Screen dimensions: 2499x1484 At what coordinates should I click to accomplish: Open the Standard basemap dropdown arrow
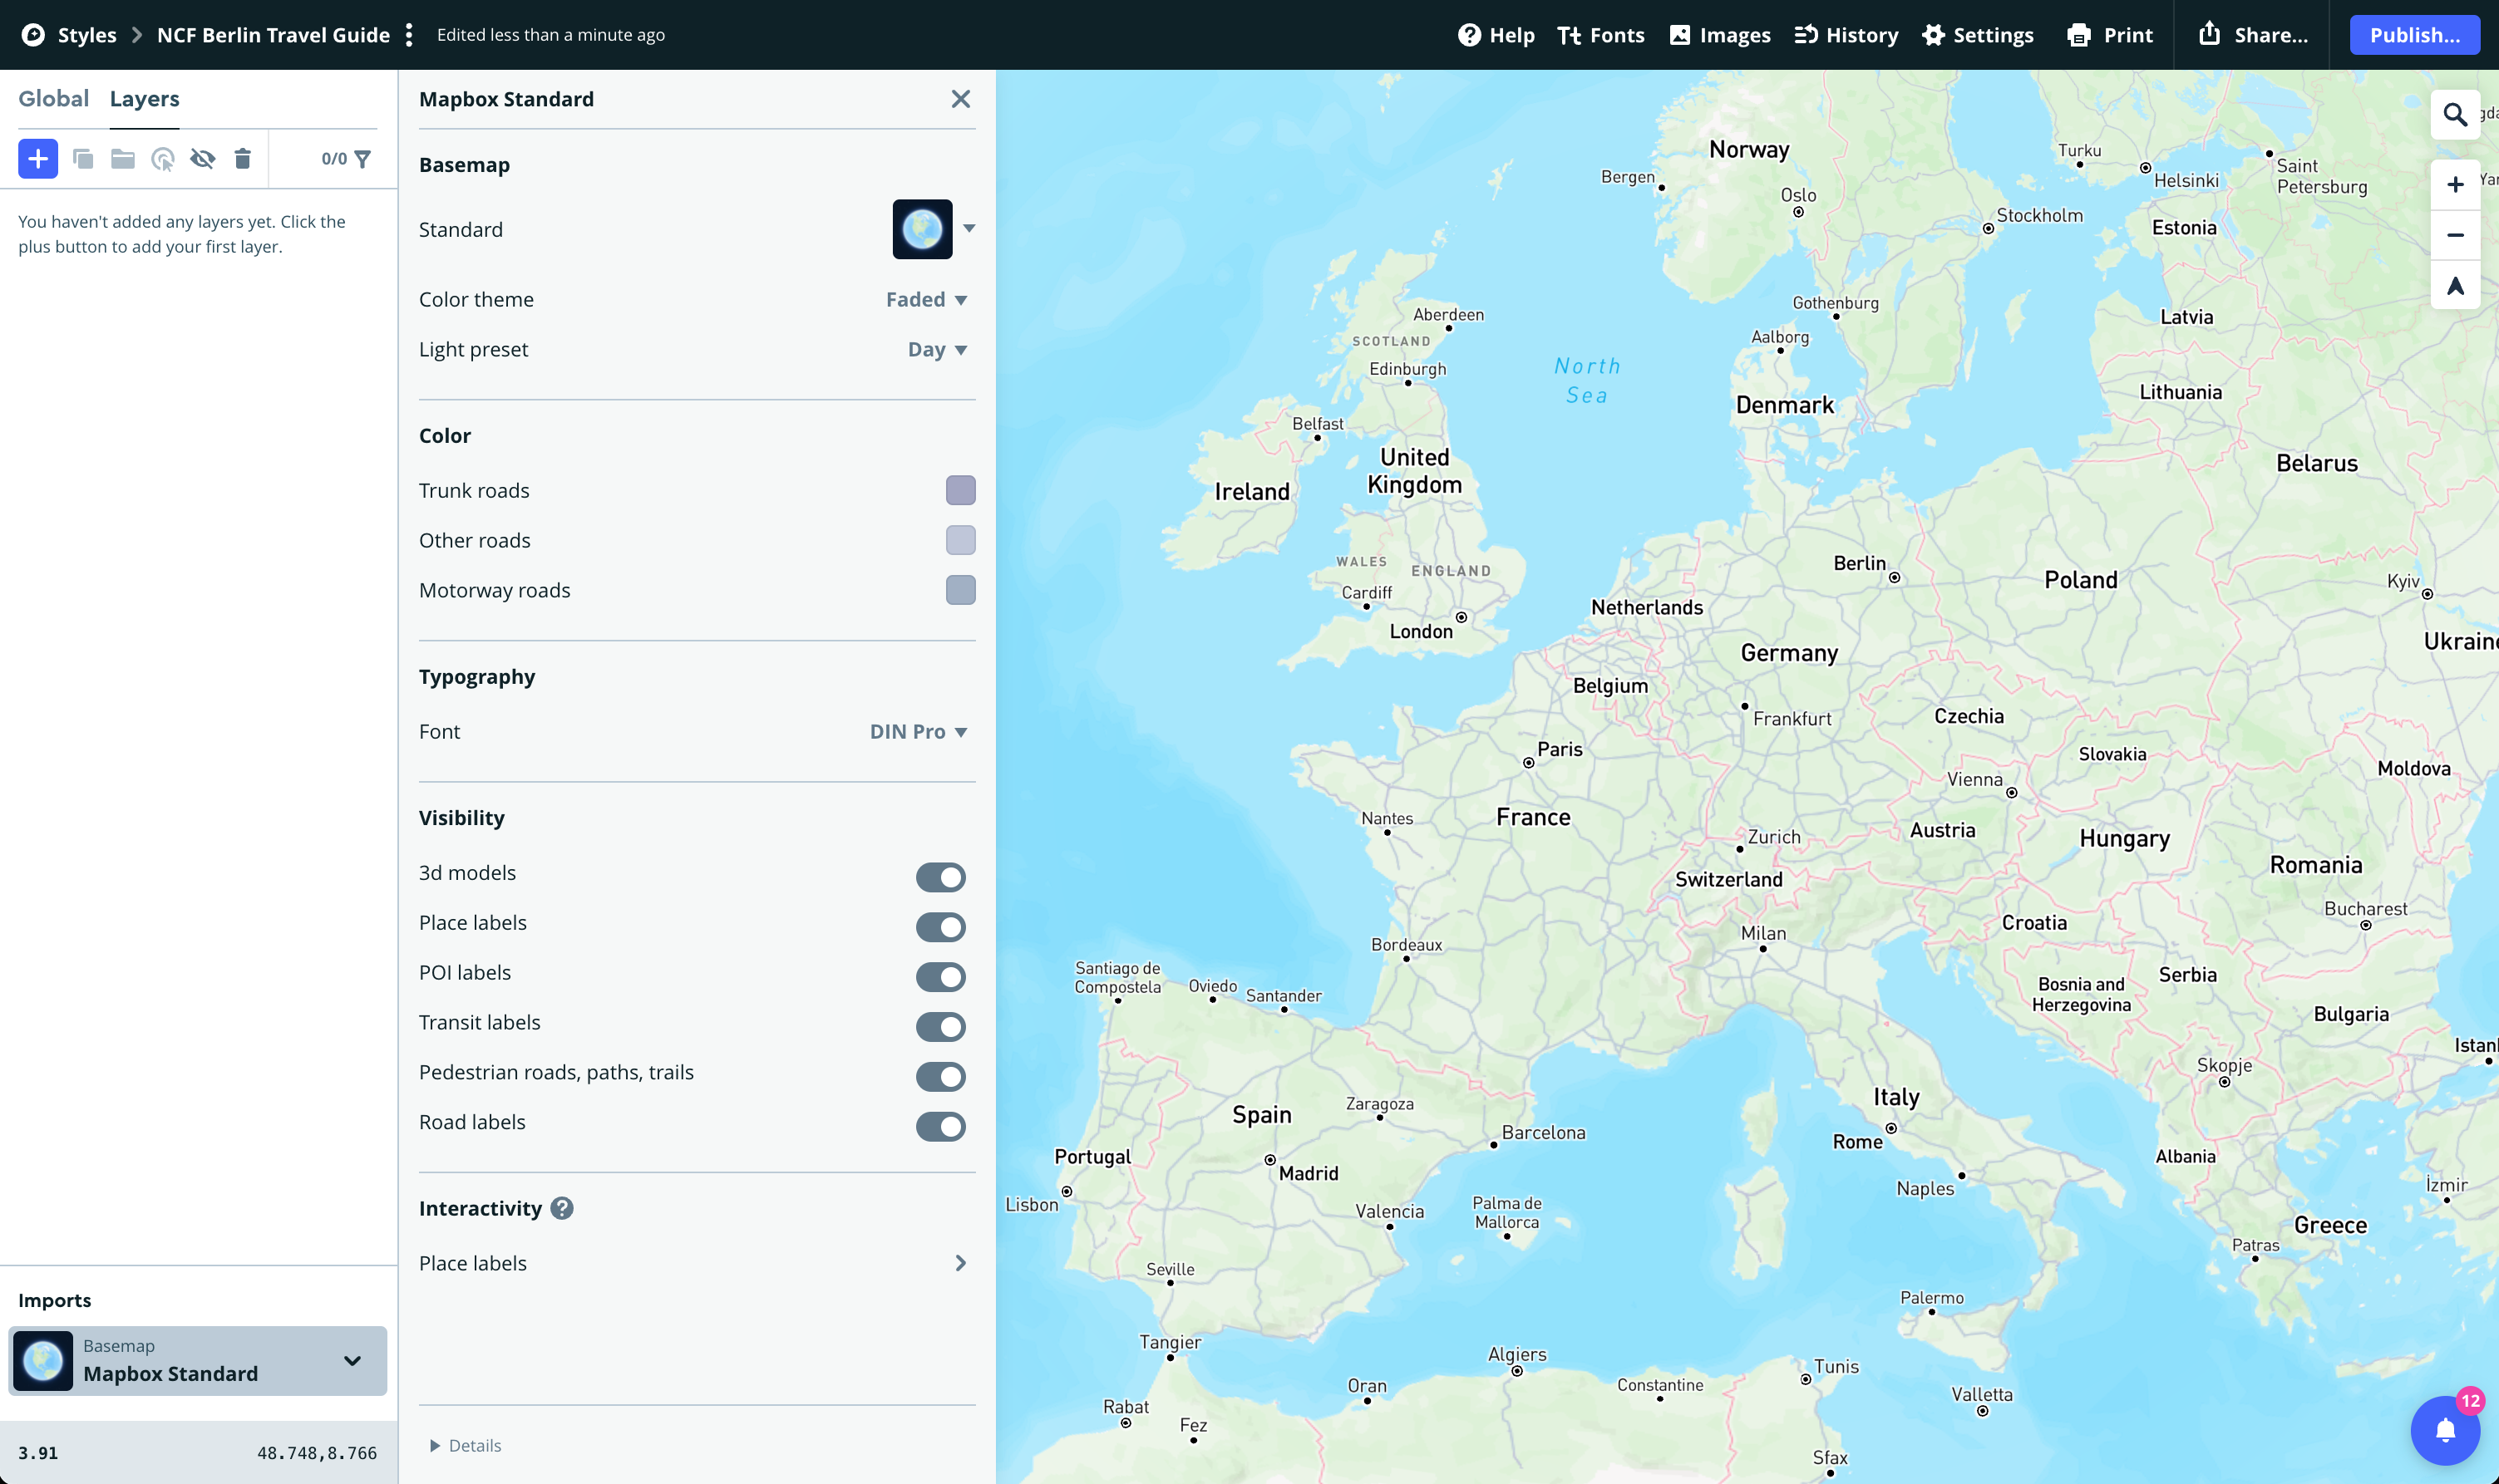click(x=969, y=228)
